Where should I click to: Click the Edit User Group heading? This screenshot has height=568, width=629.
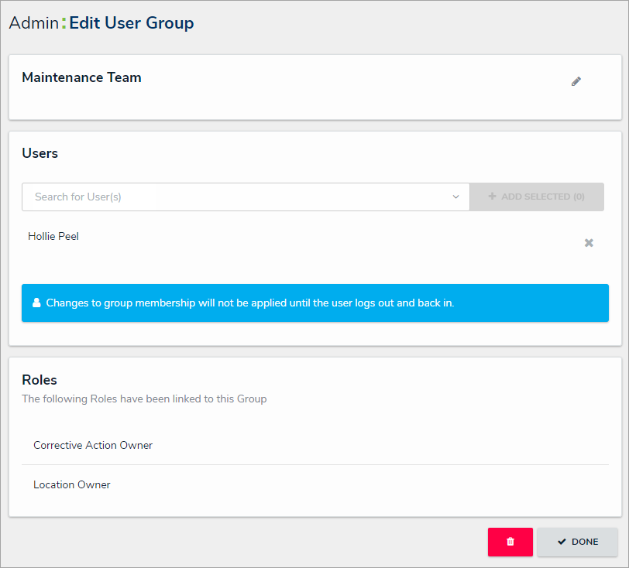pyautogui.click(x=132, y=23)
